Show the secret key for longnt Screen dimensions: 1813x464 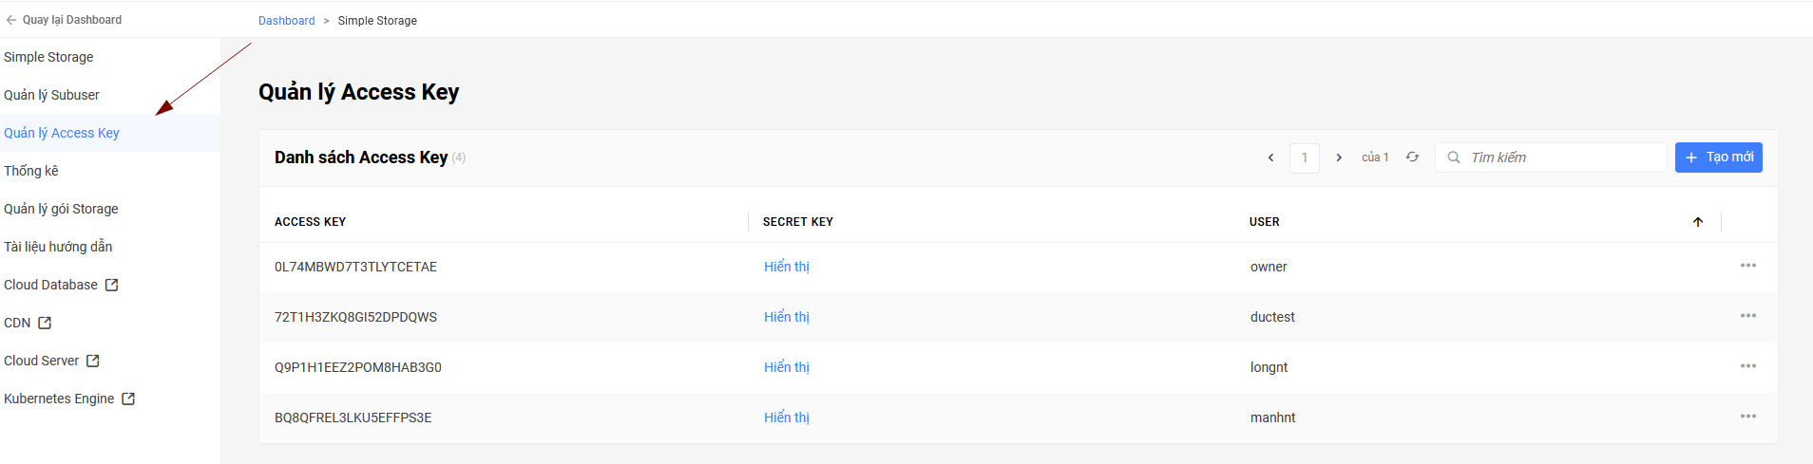[x=786, y=367]
